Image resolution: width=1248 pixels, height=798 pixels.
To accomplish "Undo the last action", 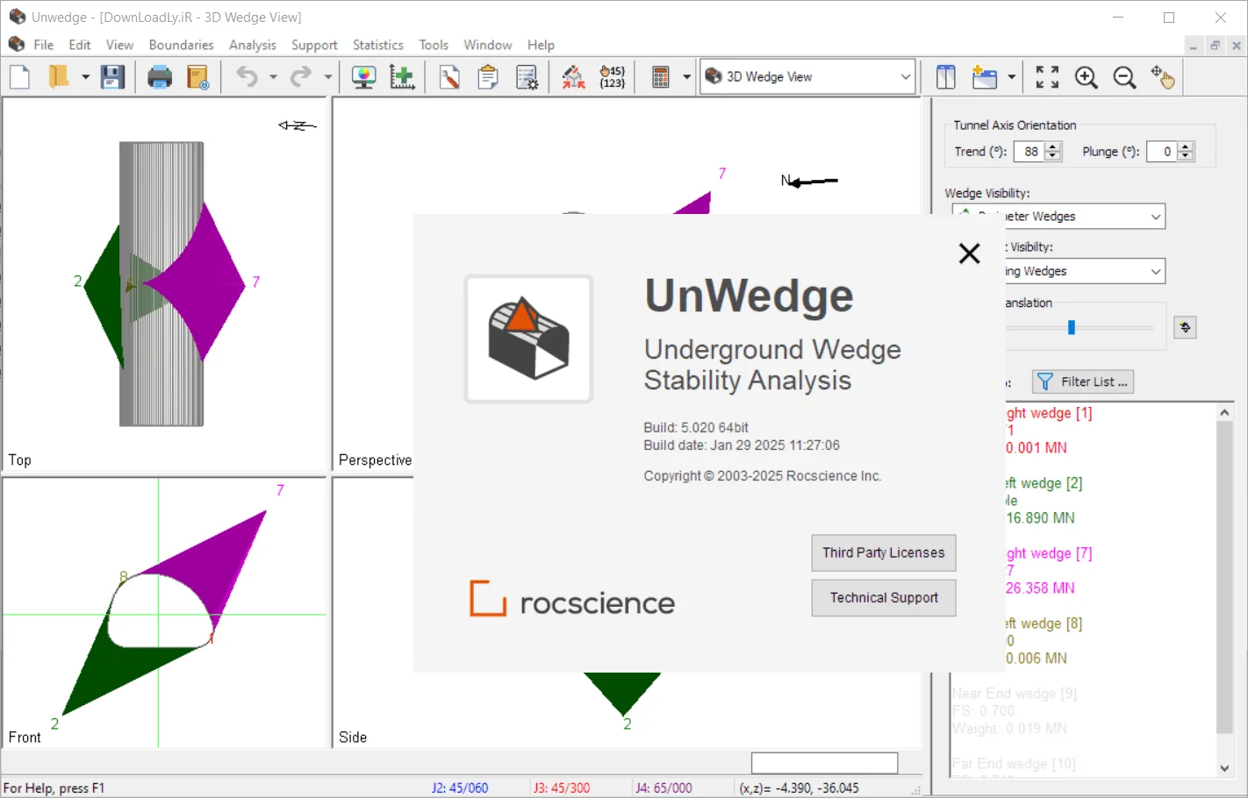I will pyautogui.click(x=247, y=77).
